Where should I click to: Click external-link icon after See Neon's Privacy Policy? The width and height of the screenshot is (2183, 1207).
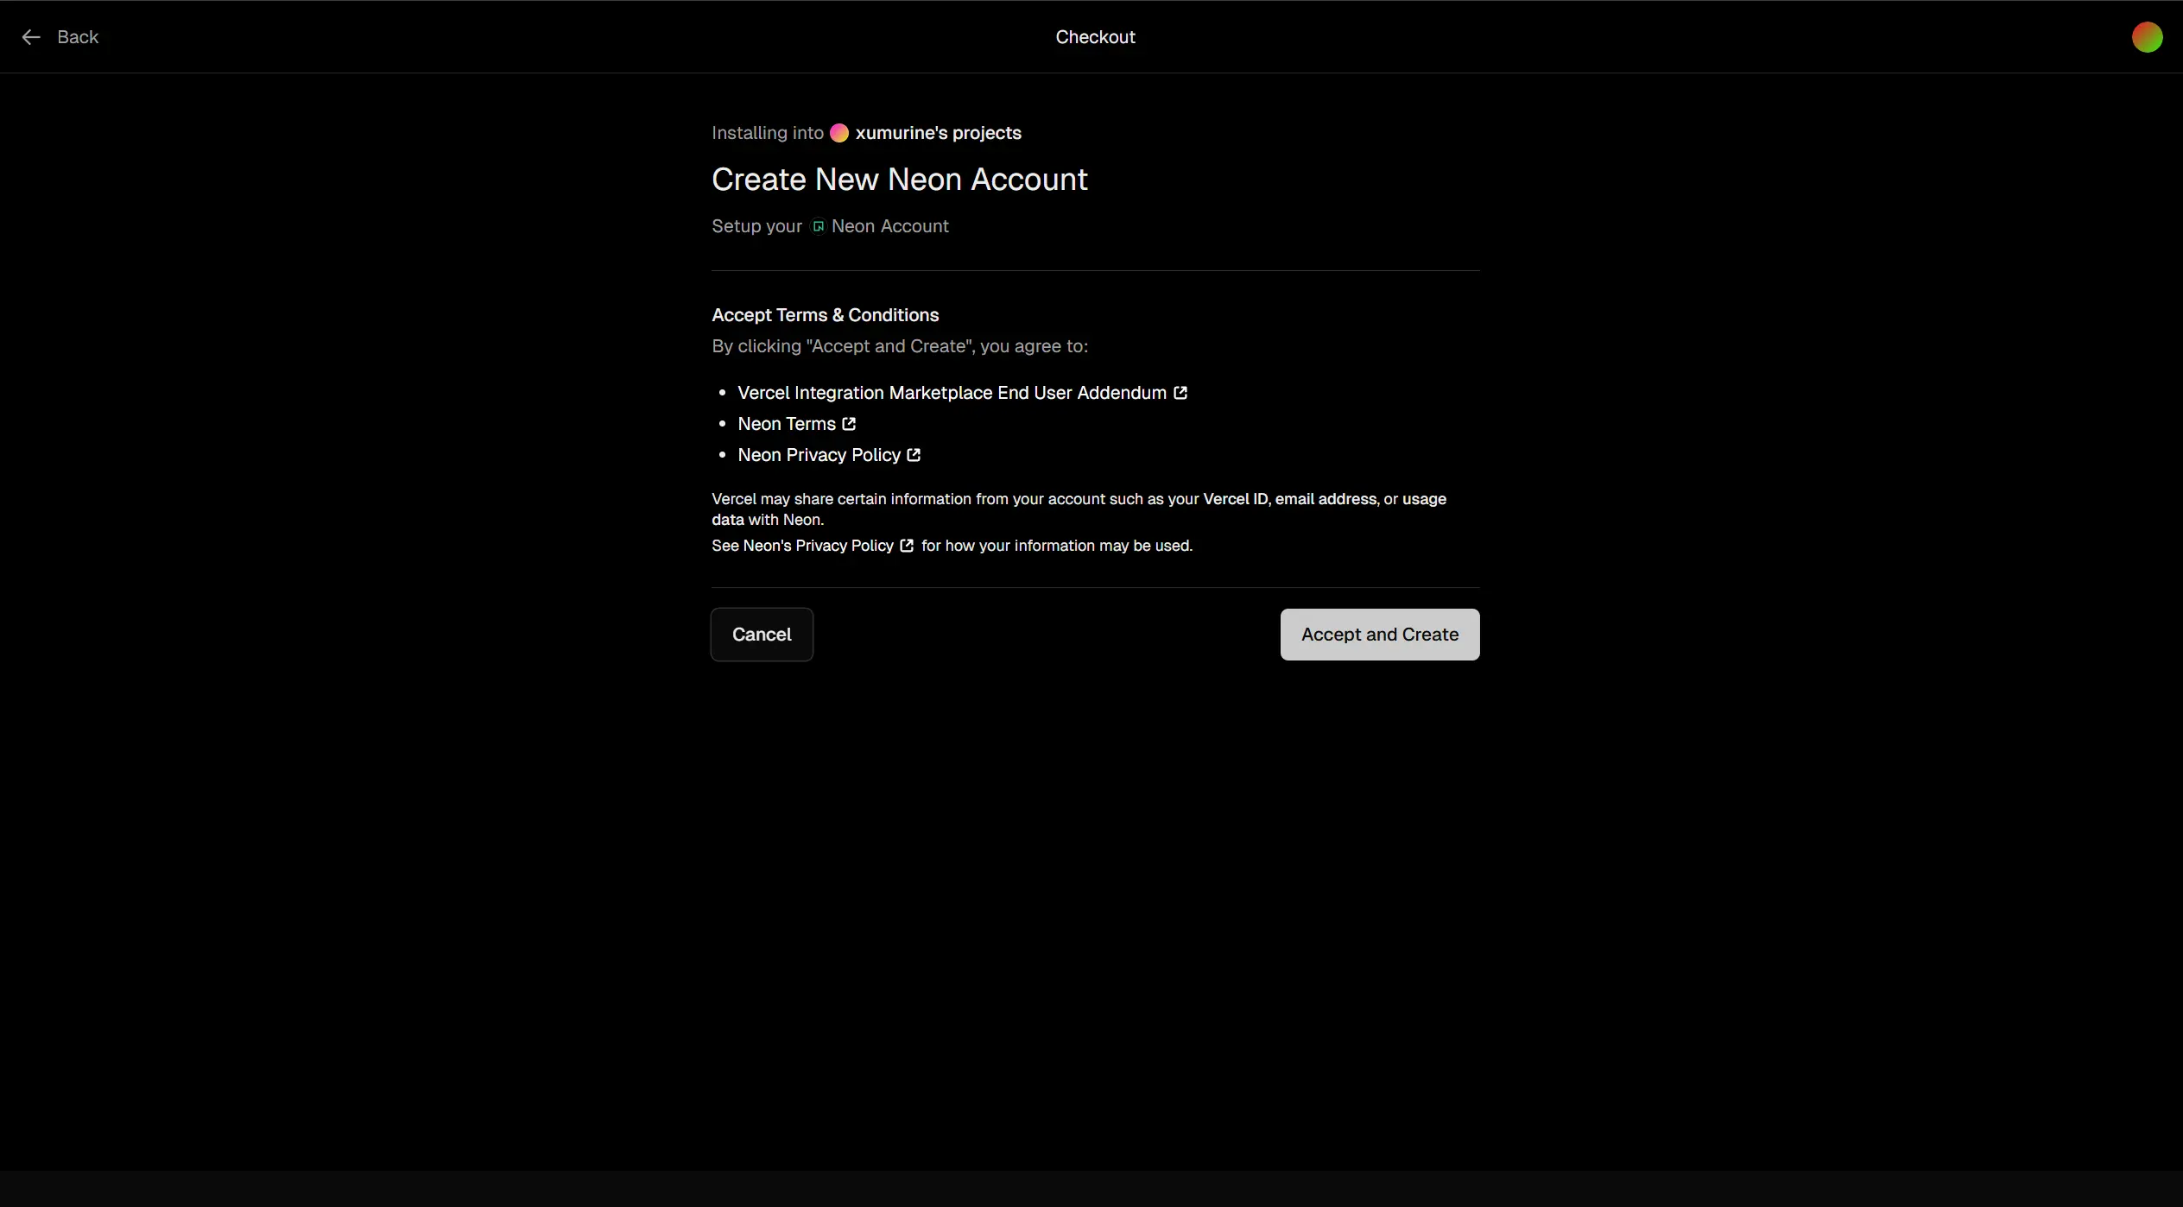[907, 546]
